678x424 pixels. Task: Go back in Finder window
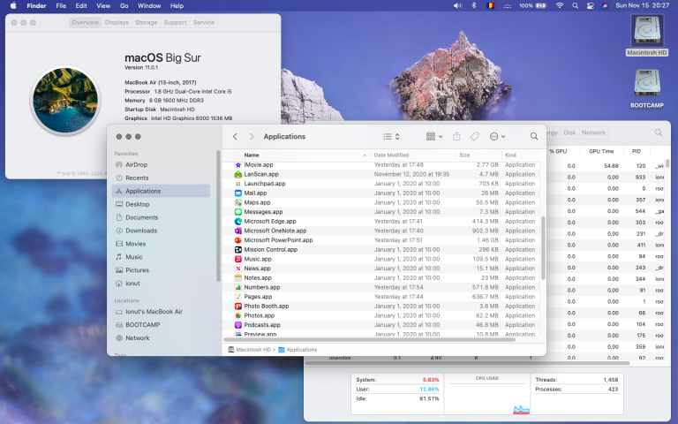tap(235, 136)
